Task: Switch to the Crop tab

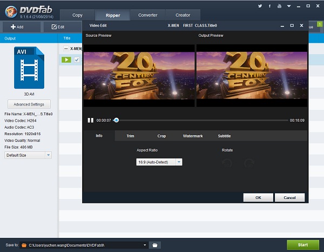Action: (161, 136)
